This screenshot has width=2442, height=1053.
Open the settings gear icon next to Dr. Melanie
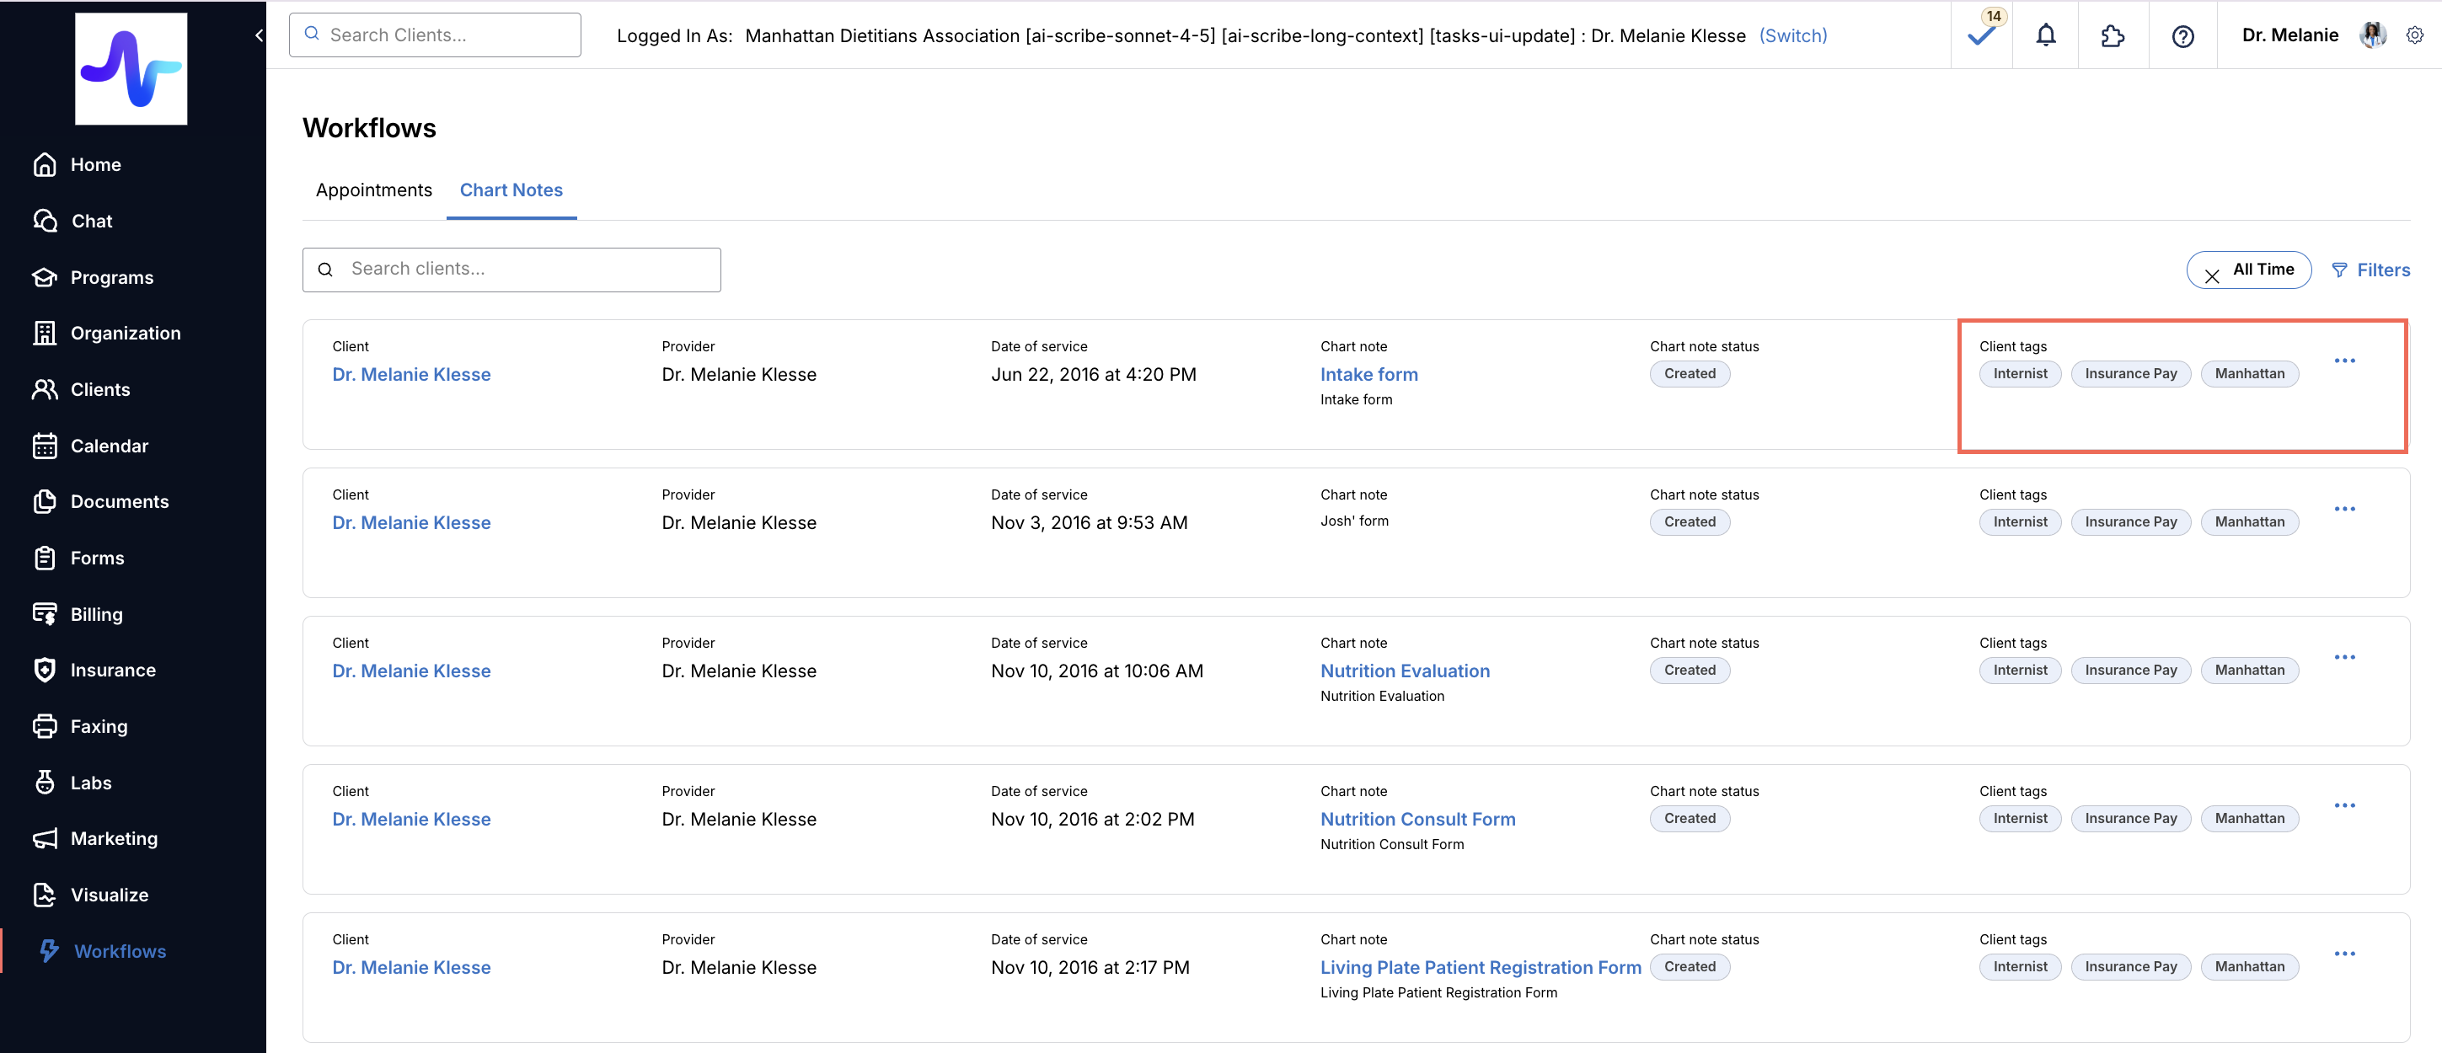pyautogui.click(x=2414, y=35)
